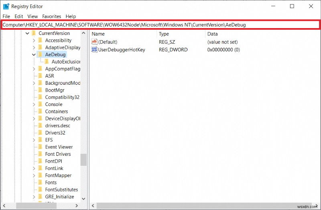This screenshot has height=210, width=321.
Task: Click the Containers folder icon
Action: point(41,111)
